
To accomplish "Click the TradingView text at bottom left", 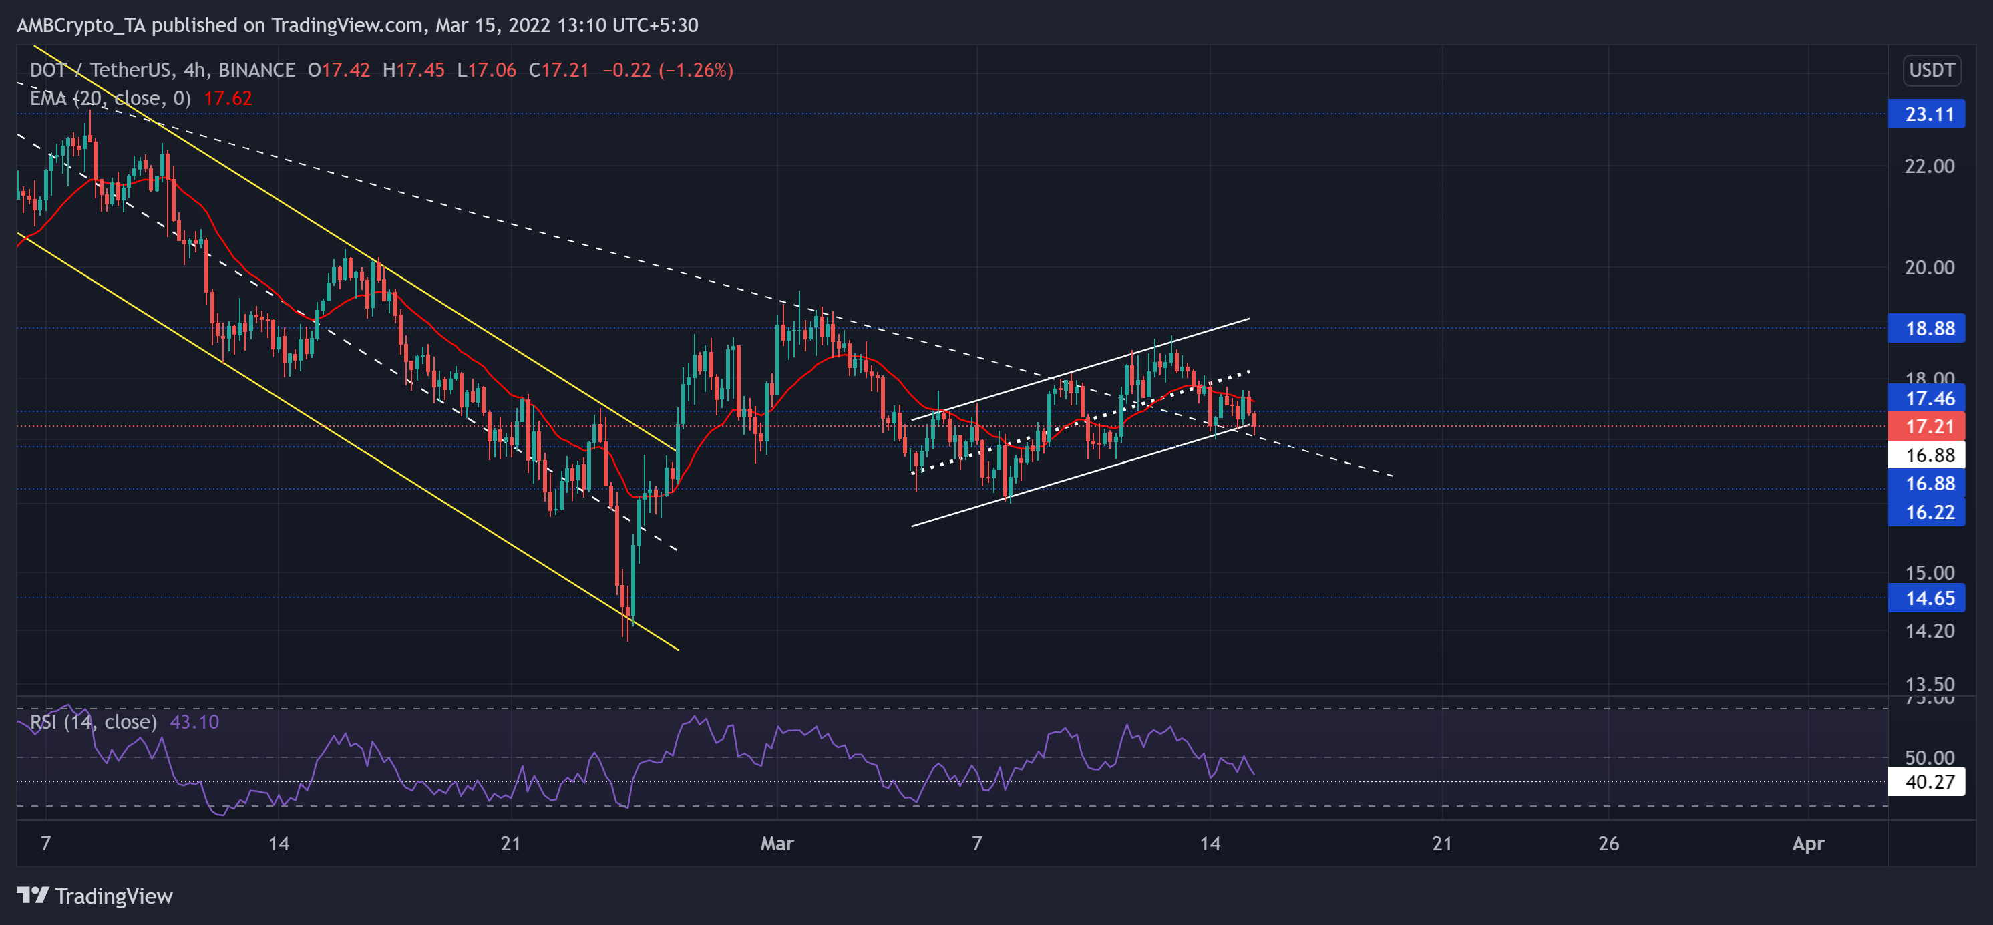I will click(114, 896).
